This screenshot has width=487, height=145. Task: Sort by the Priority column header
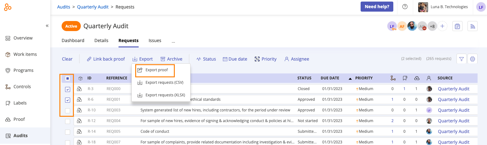pyautogui.click(x=364, y=78)
